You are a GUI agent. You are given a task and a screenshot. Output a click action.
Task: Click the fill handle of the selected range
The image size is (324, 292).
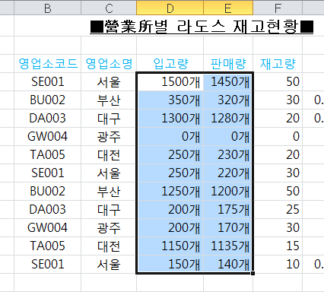click(x=253, y=273)
